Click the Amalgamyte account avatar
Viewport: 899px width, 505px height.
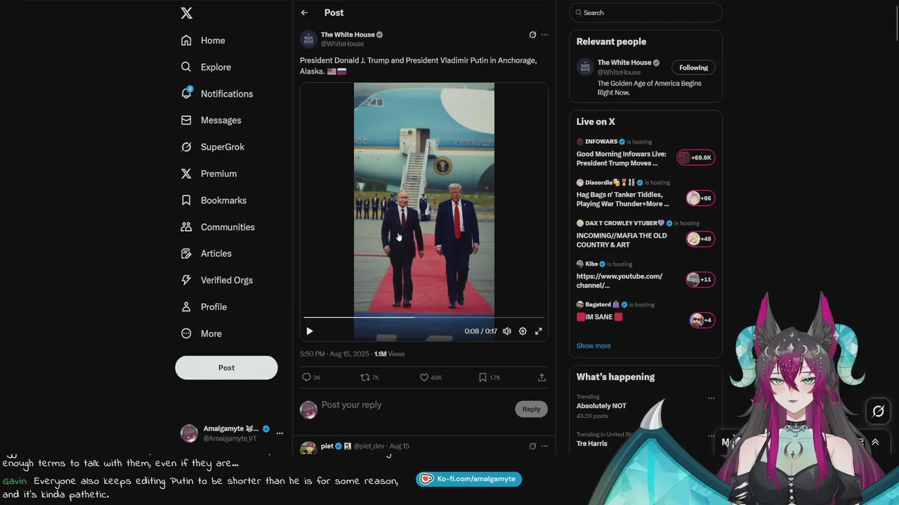[190, 433]
